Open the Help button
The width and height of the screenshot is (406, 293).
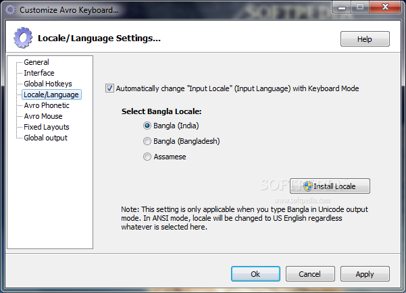[x=365, y=39]
